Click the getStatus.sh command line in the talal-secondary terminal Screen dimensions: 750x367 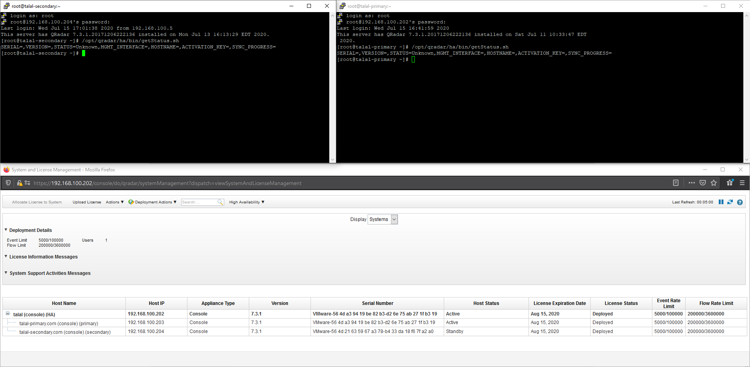pos(90,41)
